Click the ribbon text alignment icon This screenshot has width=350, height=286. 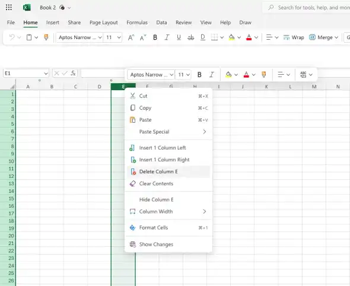coord(269,37)
